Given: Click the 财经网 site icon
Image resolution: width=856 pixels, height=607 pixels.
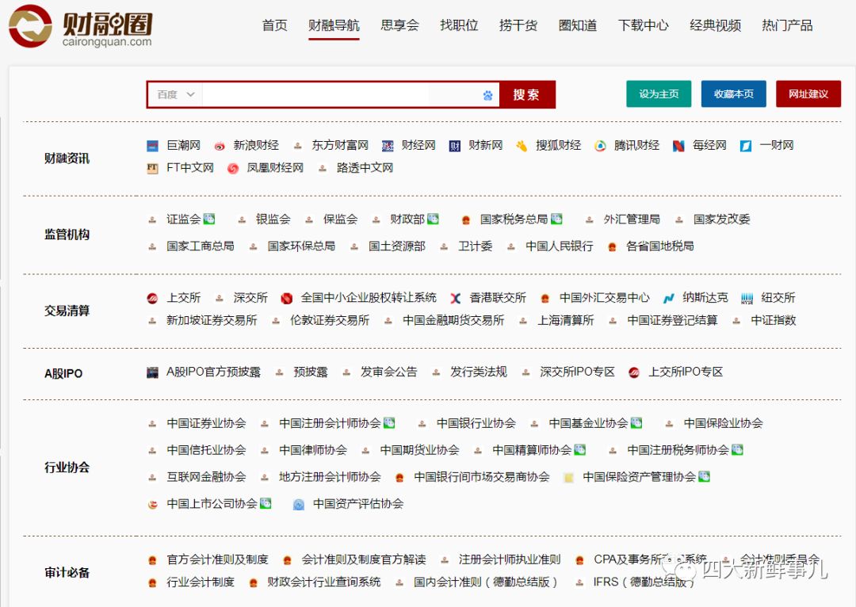Looking at the screenshot, I should click(x=388, y=146).
